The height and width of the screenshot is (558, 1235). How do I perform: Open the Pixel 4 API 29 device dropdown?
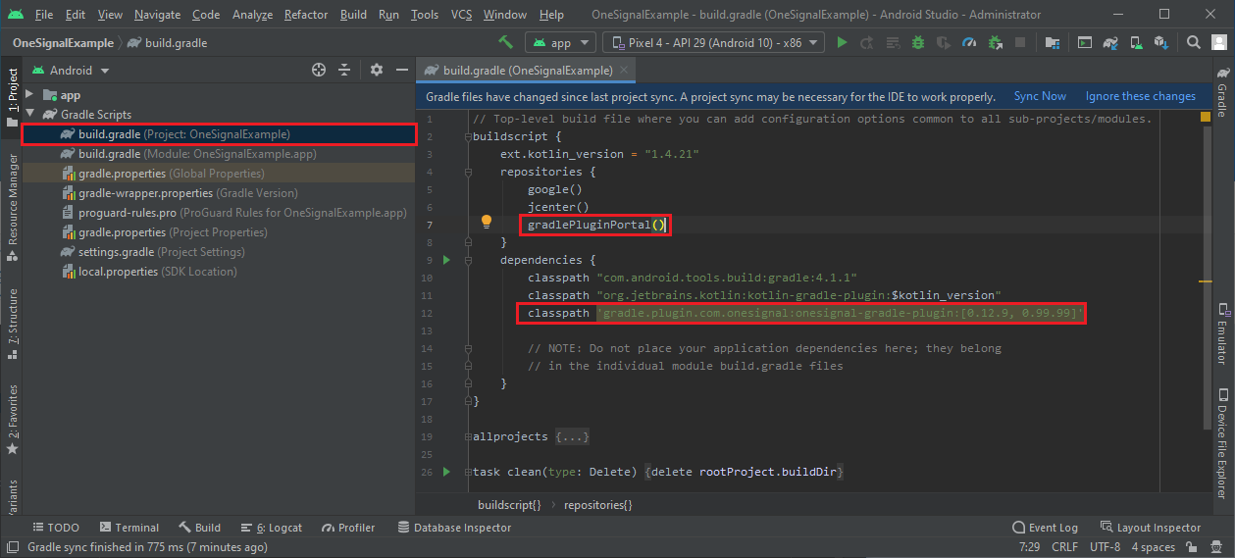713,43
